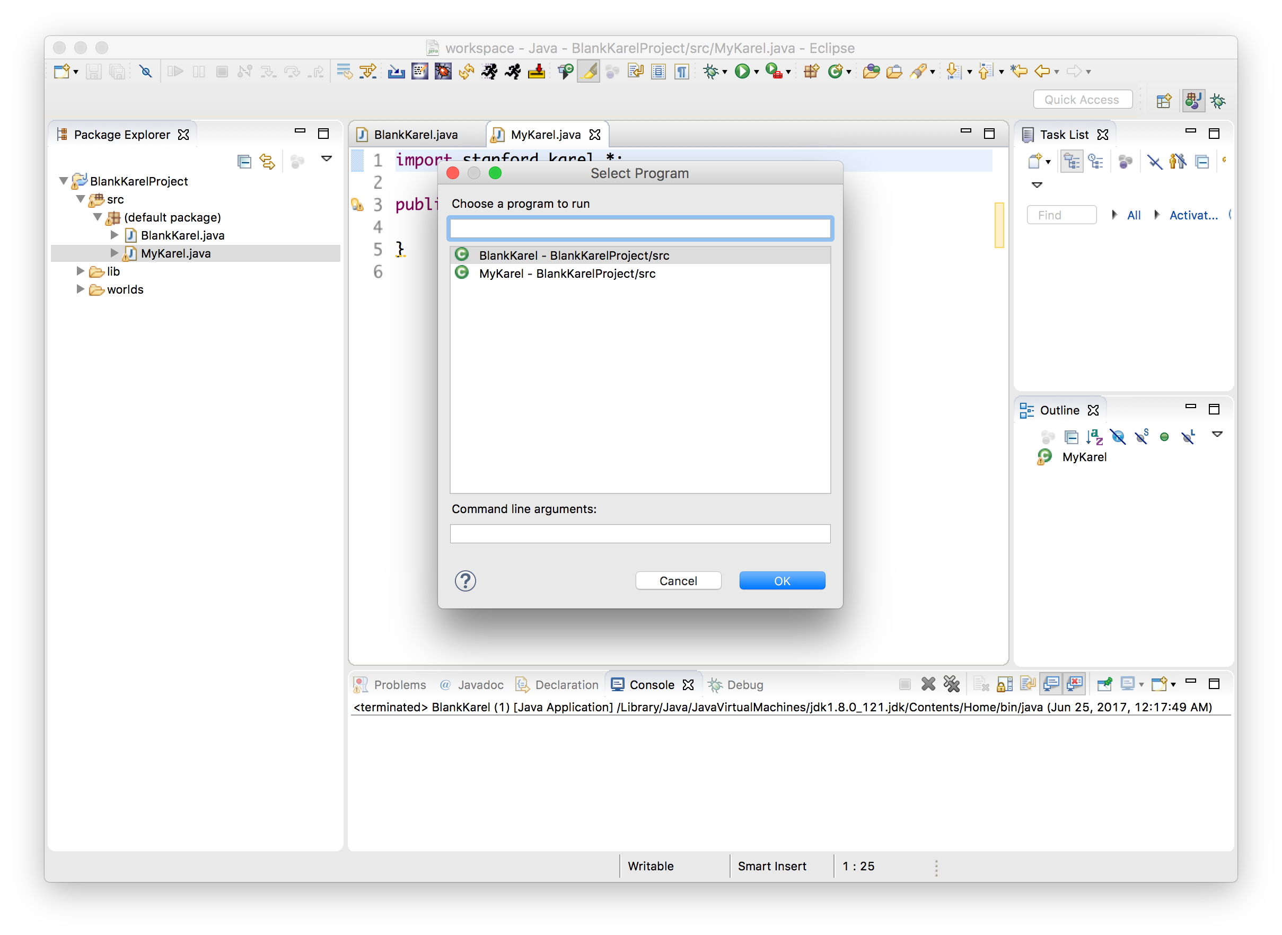This screenshot has width=1282, height=935.
Task: Click the Refresh orange arrows toolbar icon
Action: (467, 72)
